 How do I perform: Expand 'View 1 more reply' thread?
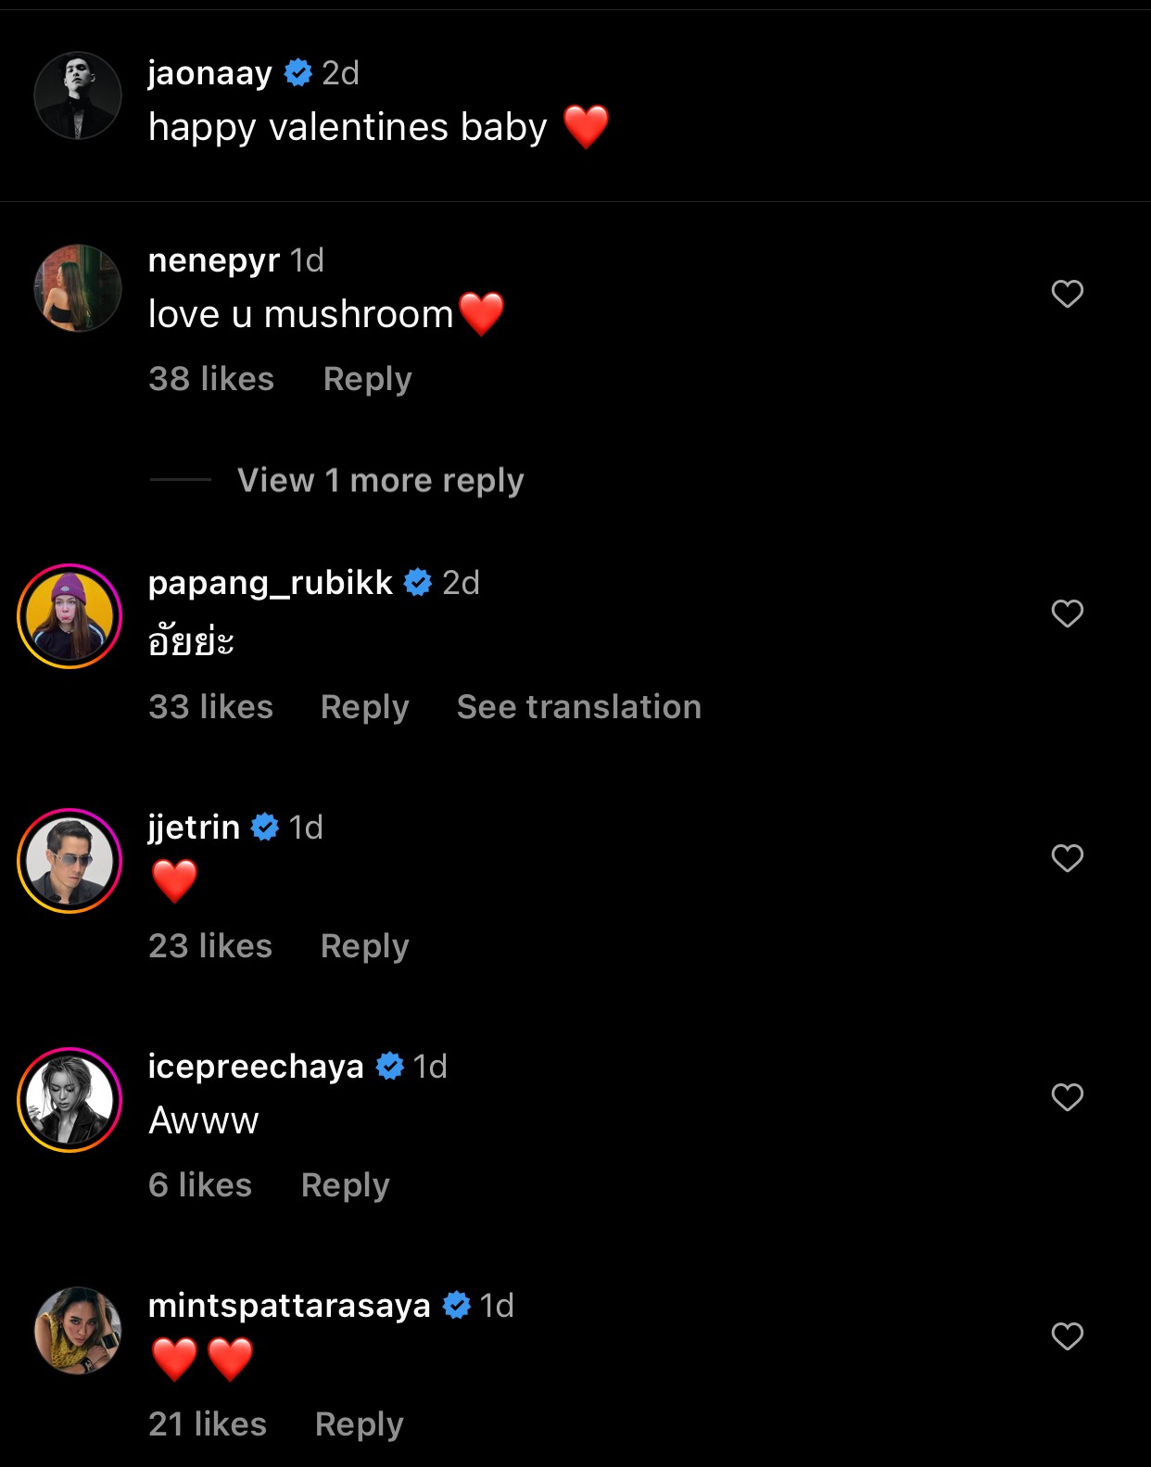point(380,480)
